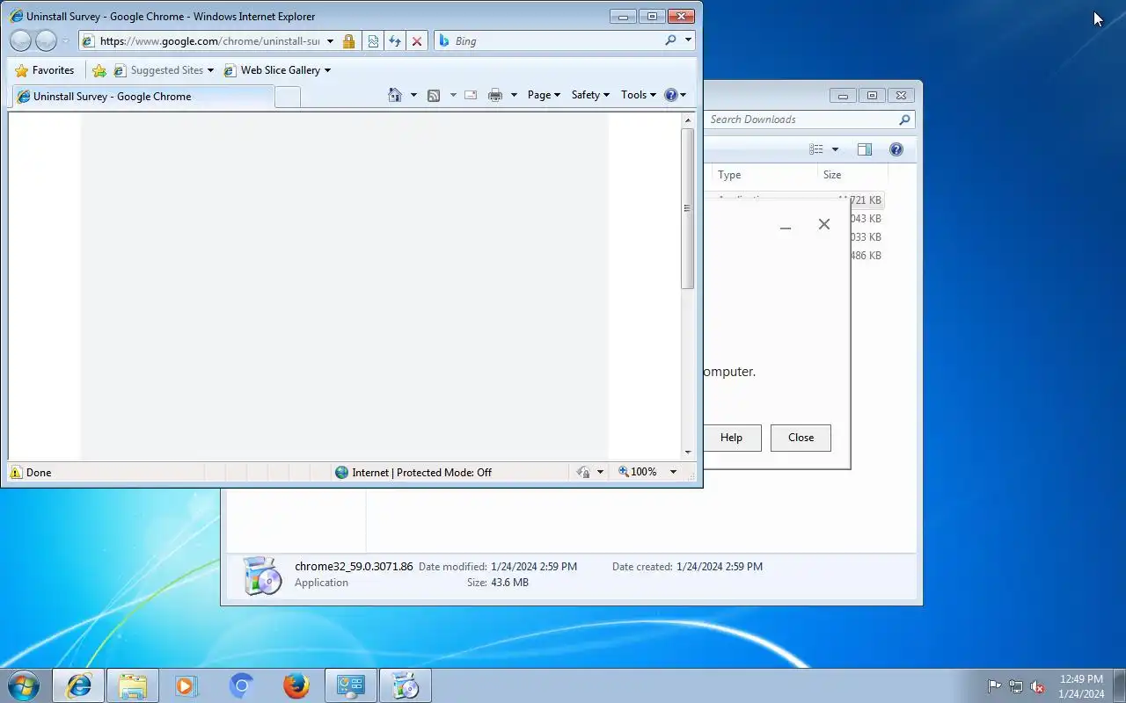Launch Windows Media Player taskbar icon
This screenshot has height=703, width=1126.
pyautogui.click(x=186, y=686)
